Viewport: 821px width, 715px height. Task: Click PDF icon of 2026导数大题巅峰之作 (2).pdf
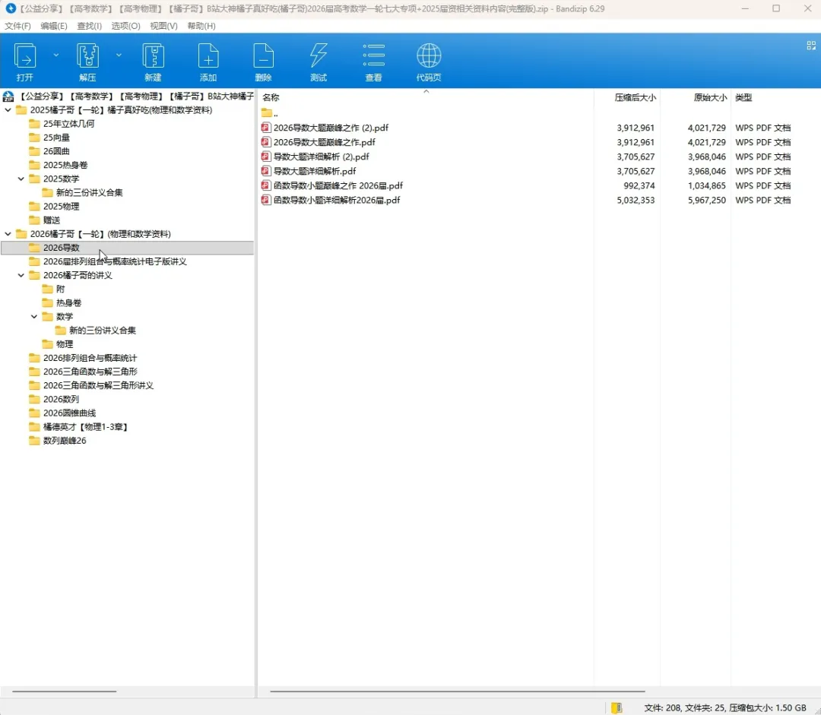click(x=266, y=128)
